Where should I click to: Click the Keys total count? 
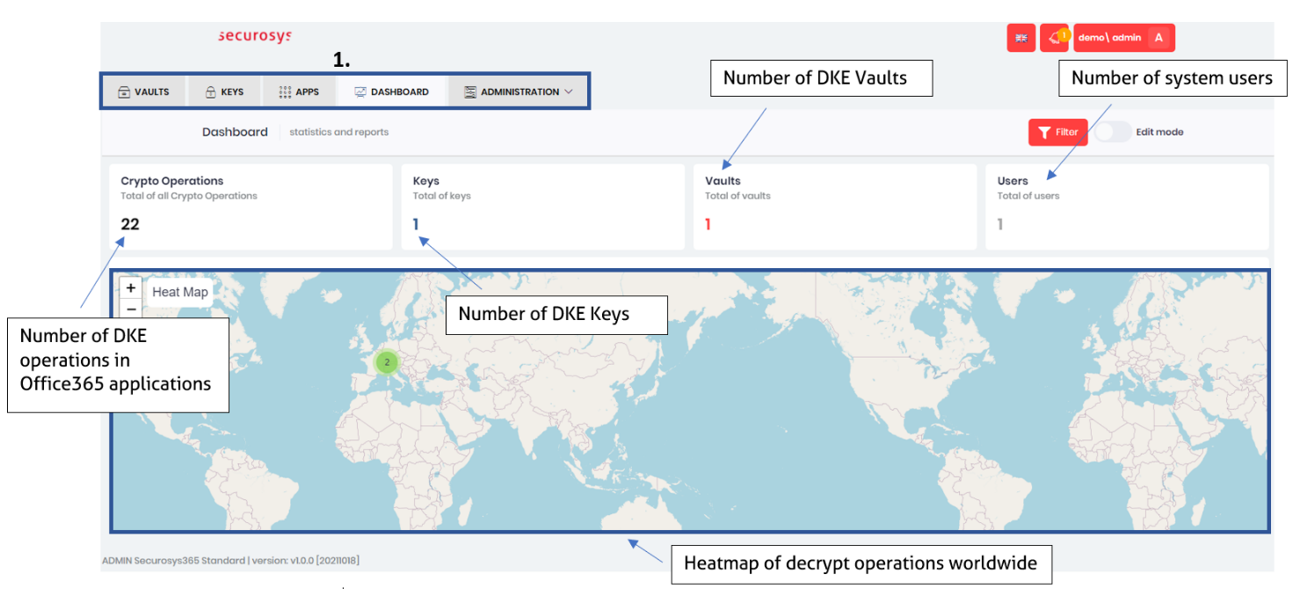pyautogui.click(x=416, y=224)
